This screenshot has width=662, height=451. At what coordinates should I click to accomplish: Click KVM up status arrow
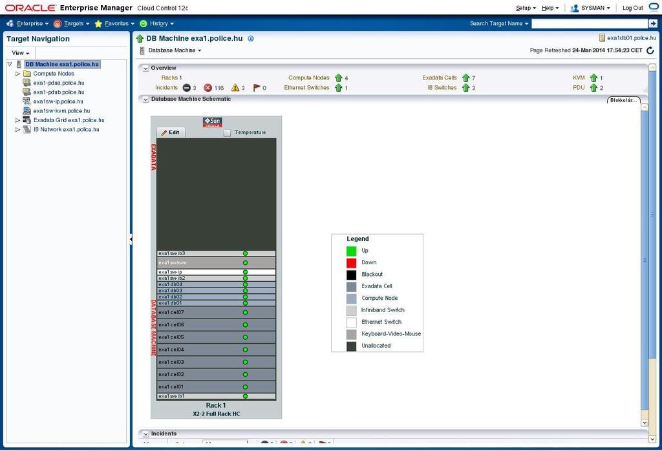pos(593,78)
